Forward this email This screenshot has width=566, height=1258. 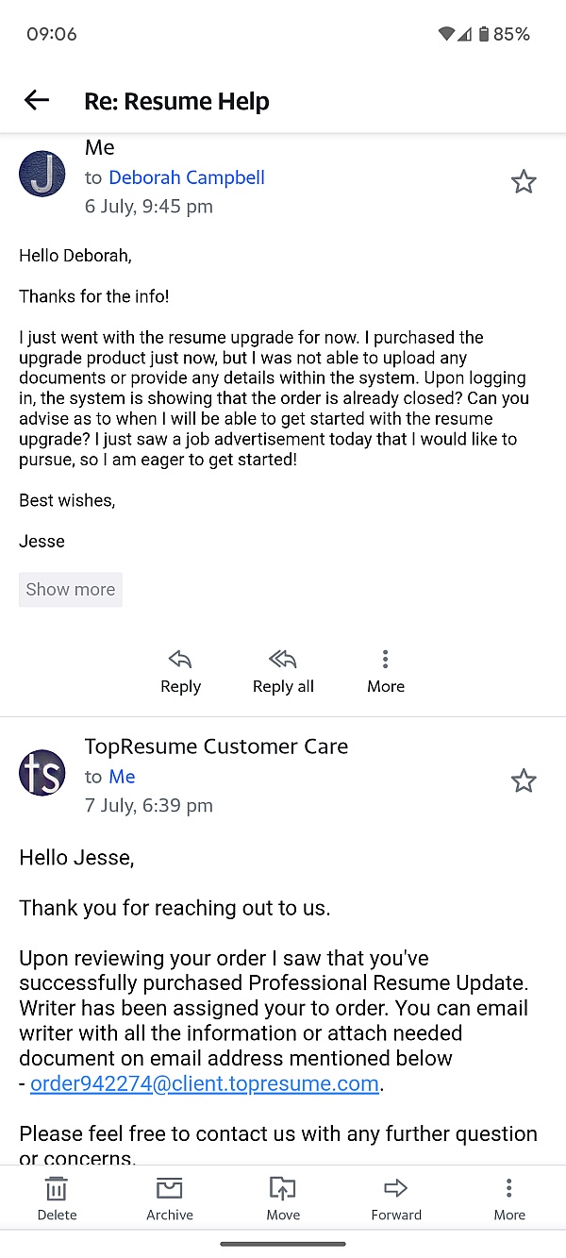pos(396,1199)
